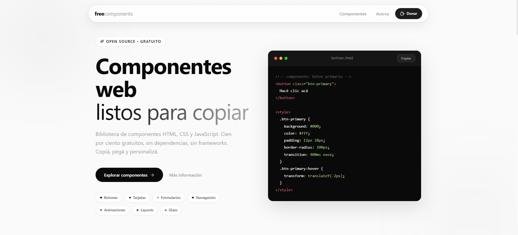The width and height of the screenshot is (518, 235).
Task: Click the "Componentes web" heading
Action: [x=164, y=78]
